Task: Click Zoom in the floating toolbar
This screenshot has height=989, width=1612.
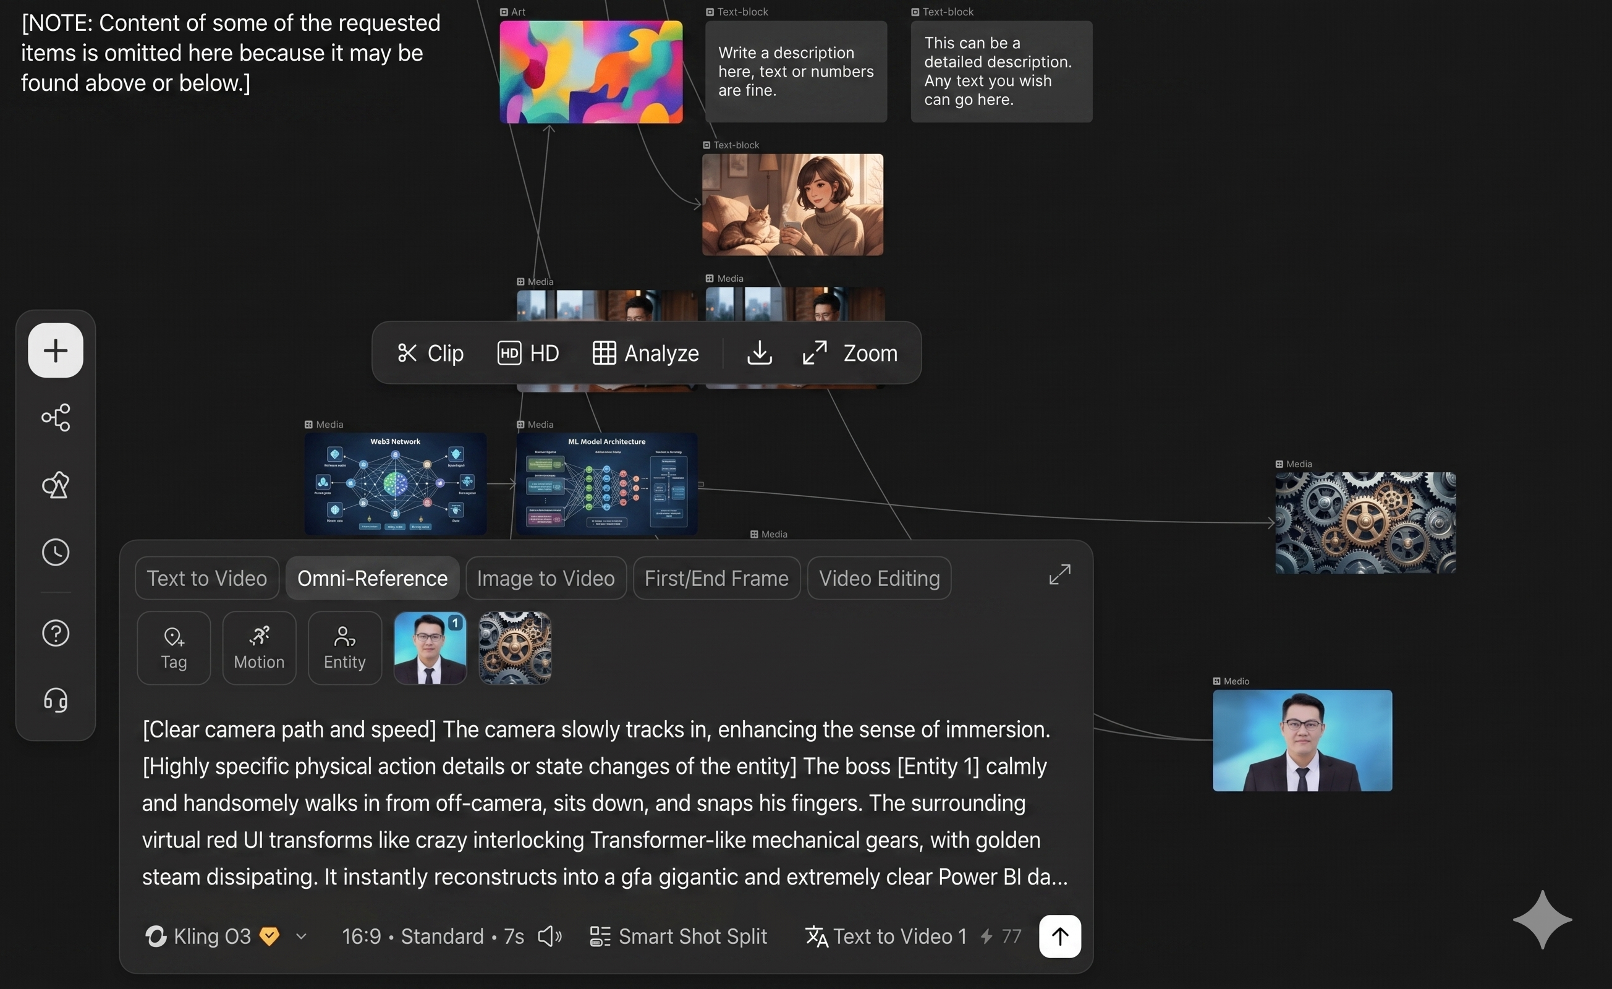Action: [x=850, y=353]
